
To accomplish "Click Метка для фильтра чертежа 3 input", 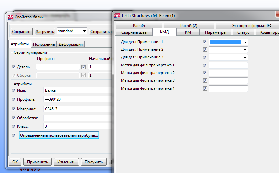I will (228, 81).
